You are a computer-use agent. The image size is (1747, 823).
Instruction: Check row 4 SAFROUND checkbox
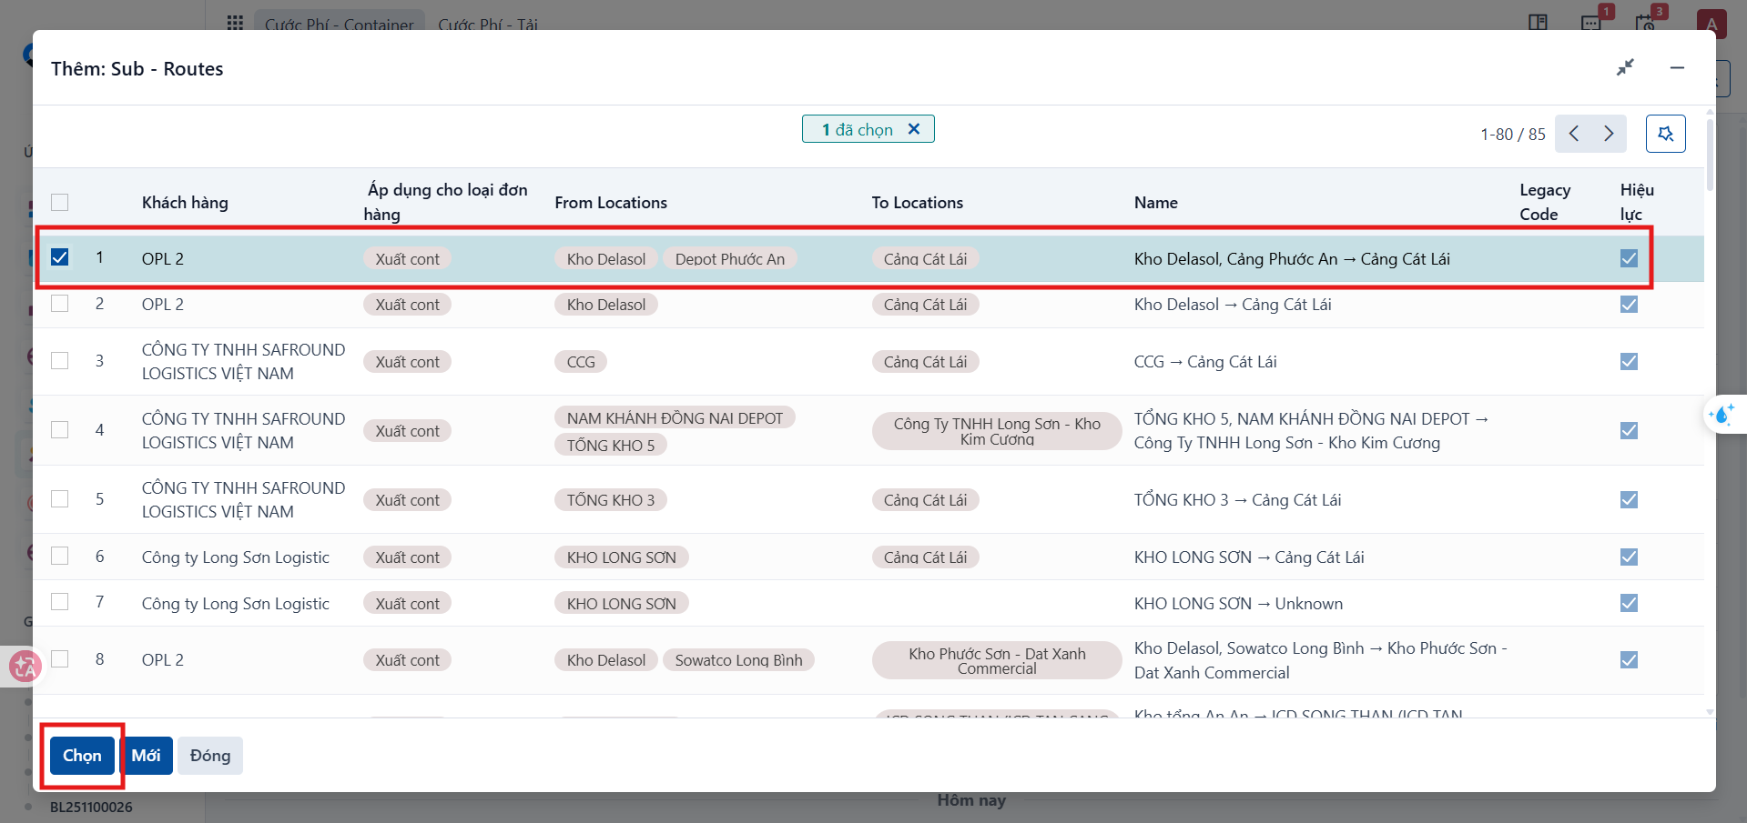(x=60, y=429)
